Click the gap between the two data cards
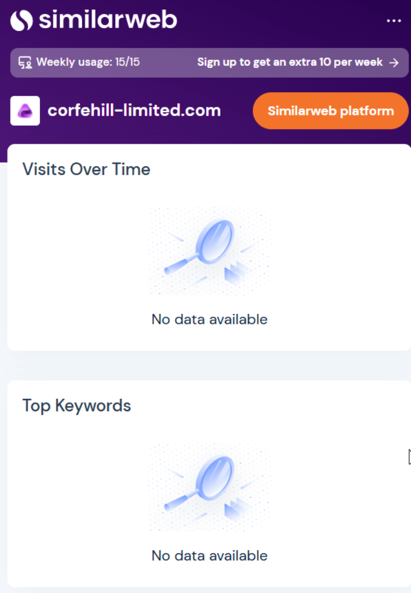Viewport: 411px width, 593px height. [206, 365]
